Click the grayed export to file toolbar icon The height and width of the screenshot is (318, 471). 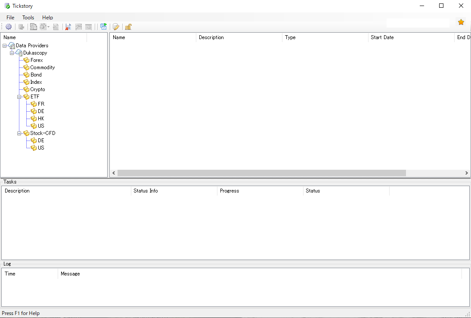[x=56, y=27]
